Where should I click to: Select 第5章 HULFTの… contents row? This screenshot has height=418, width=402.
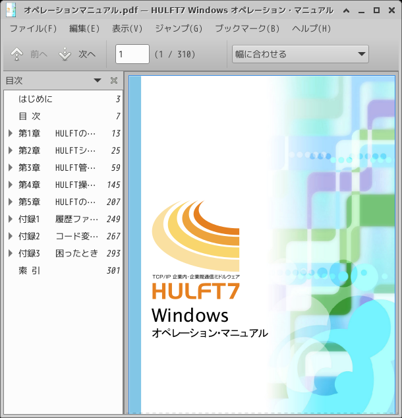click(x=63, y=202)
